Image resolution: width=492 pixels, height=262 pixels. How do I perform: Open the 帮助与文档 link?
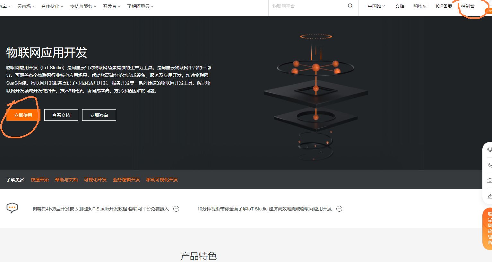tap(66, 180)
